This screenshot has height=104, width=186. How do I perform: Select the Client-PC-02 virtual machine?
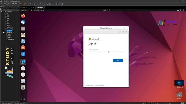10,29
